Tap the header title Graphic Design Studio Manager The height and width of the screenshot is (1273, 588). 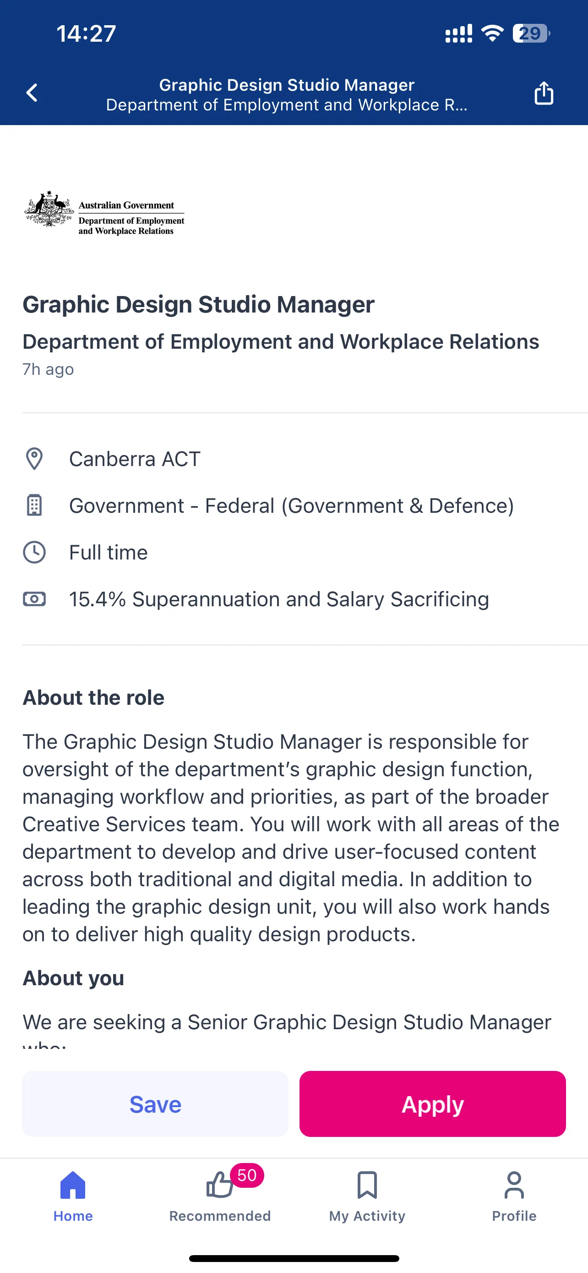tap(287, 84)
